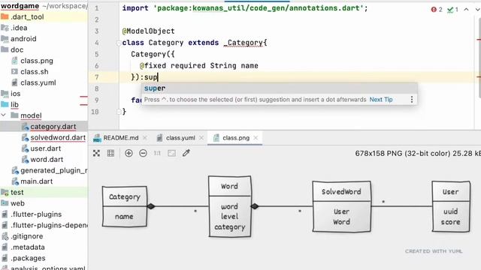
Task: Open class.sh in the project tree
Action: pyautogui.click(x=34, y=72)
